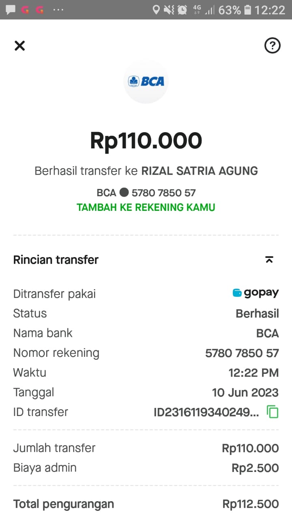The image size is (292, 519).
Task: Tap the BCA bank logo
Action: point(146,81)
